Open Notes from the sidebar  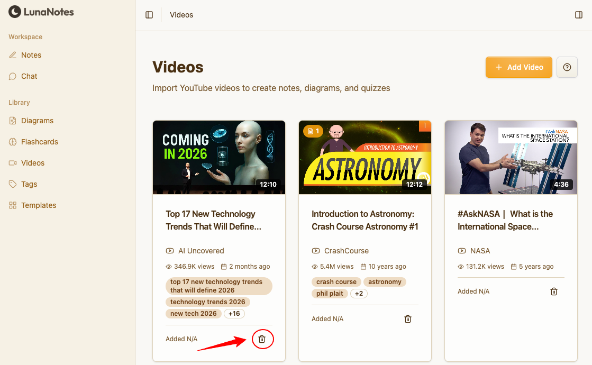point(31,55)
